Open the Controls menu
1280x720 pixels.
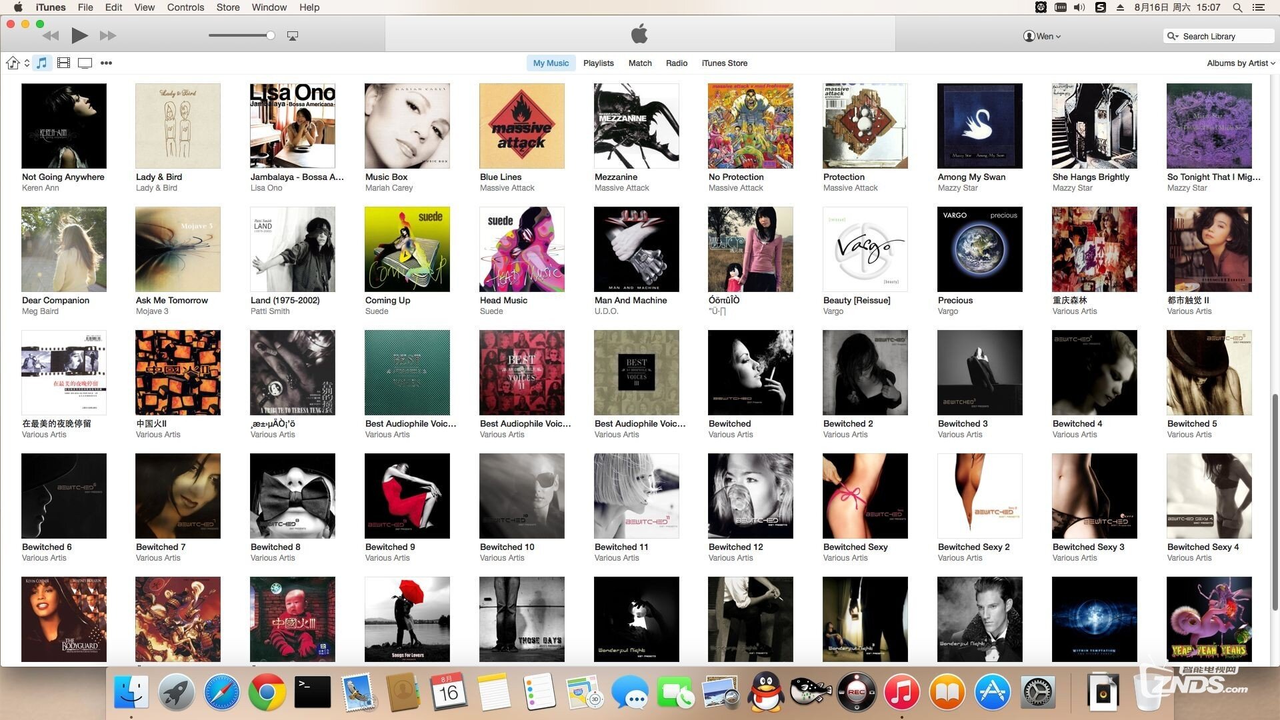point(185,7)
